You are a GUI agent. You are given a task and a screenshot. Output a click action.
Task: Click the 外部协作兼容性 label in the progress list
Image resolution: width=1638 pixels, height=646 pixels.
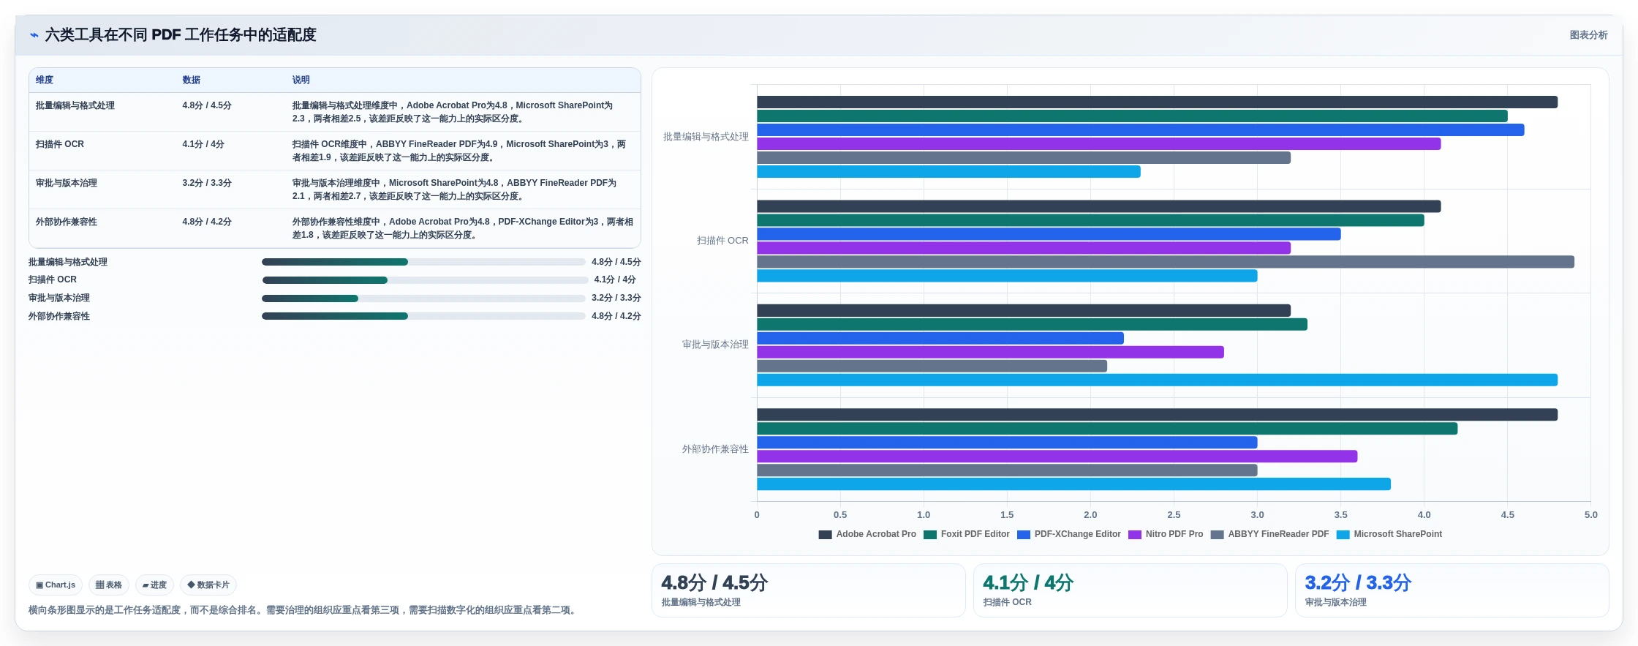tap(59, 317)
